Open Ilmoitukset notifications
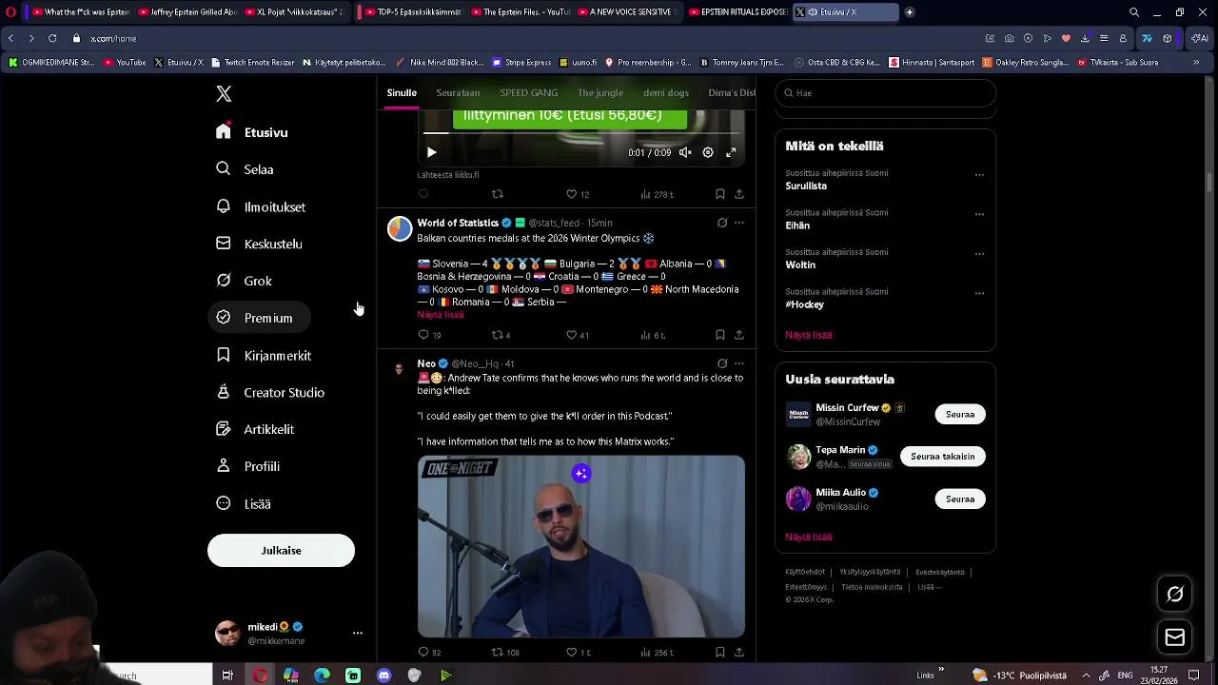 261,206
